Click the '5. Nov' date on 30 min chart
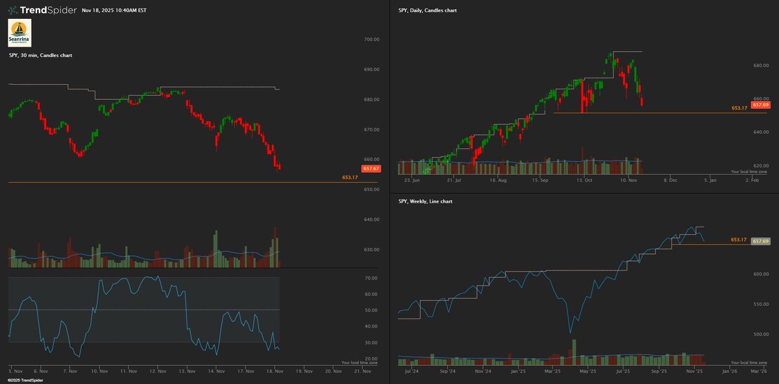The image size is (779, 384). pos(14,372)
